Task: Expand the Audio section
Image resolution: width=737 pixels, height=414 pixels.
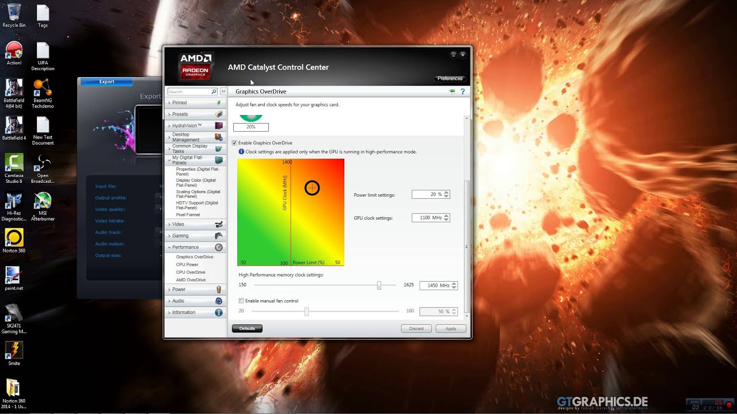Action: (195, 301)
